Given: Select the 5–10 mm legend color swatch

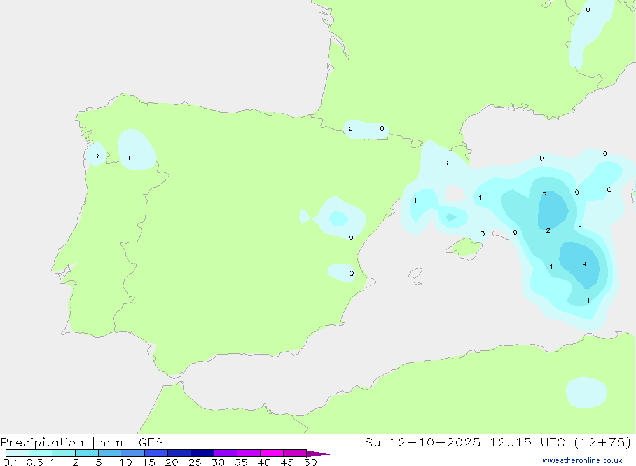Looking at the screenshot, I should point(110,453).
